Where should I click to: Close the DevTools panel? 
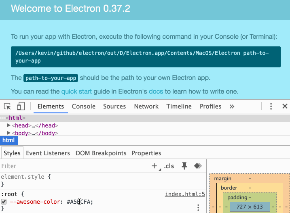click(285, 106)
